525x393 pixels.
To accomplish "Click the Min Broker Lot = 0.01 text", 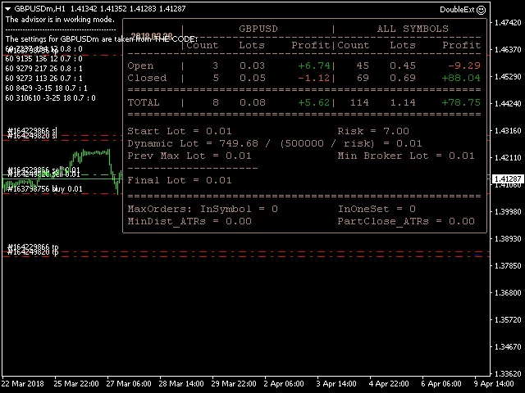I will click(x=406, y=156).
